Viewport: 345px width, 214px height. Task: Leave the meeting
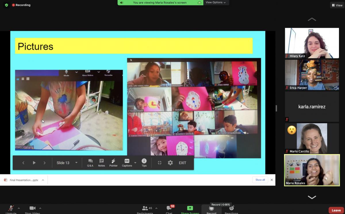336,210
